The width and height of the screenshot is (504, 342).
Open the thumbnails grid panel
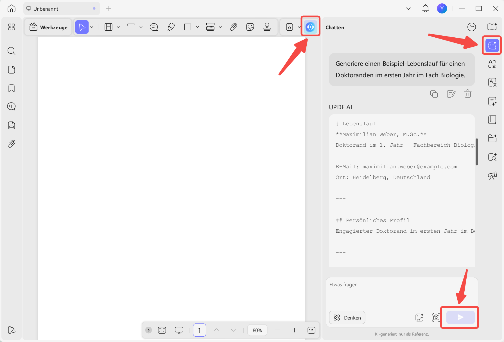coord(12,27)
